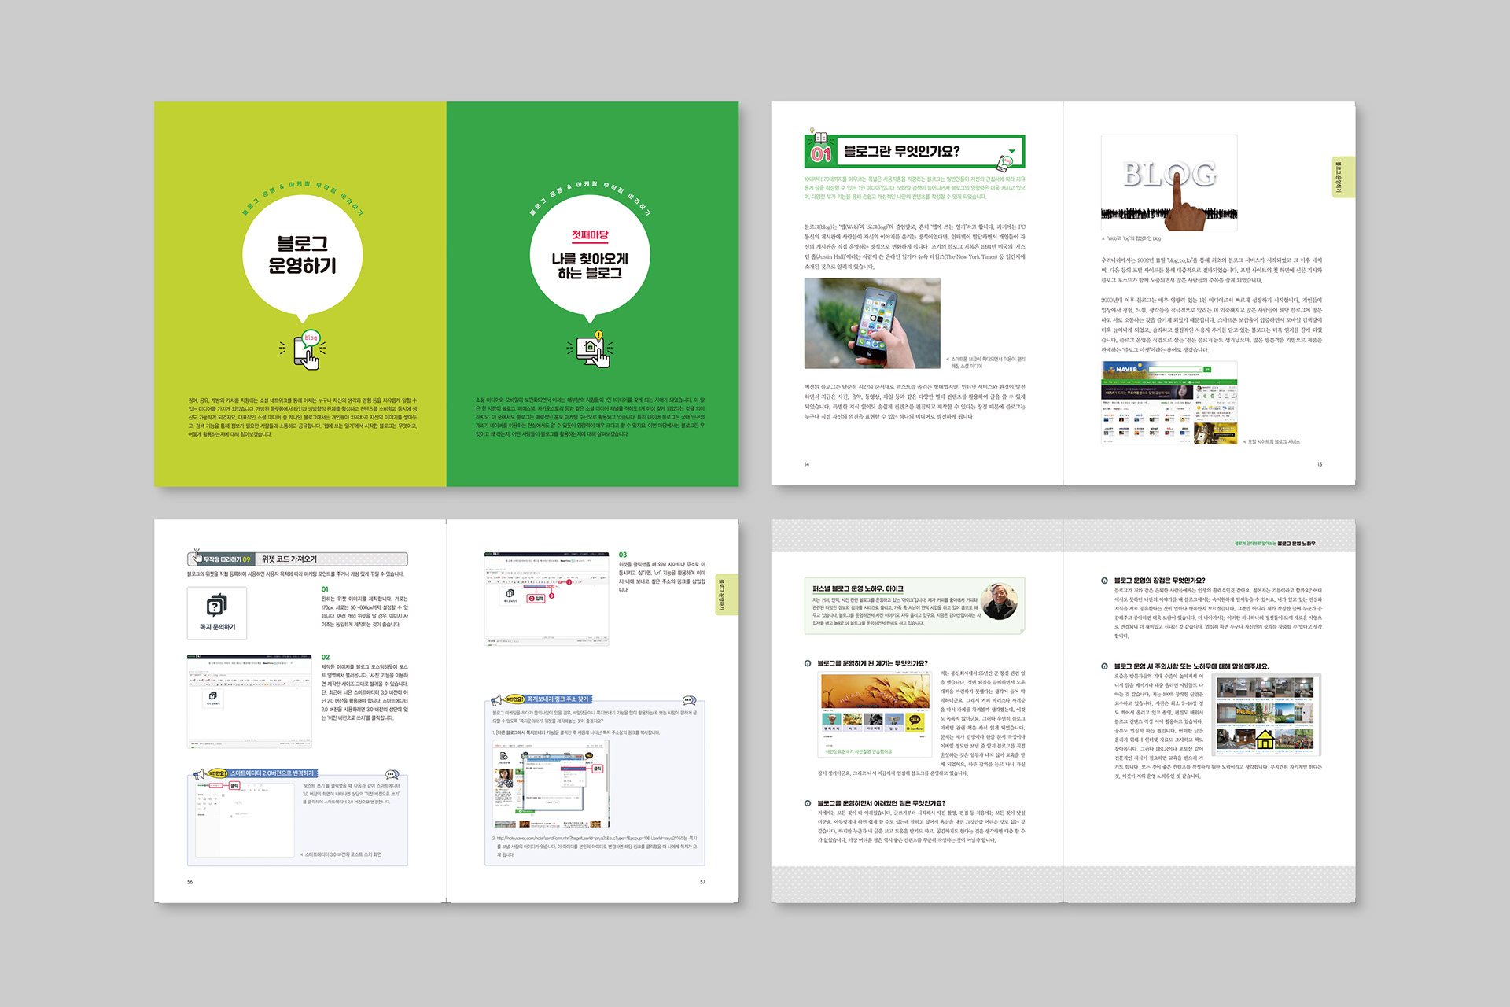The height and width of the screenshot is (1007, 1510).
Task: Click the house monitor icon on green page
Action: click(591, 349)
